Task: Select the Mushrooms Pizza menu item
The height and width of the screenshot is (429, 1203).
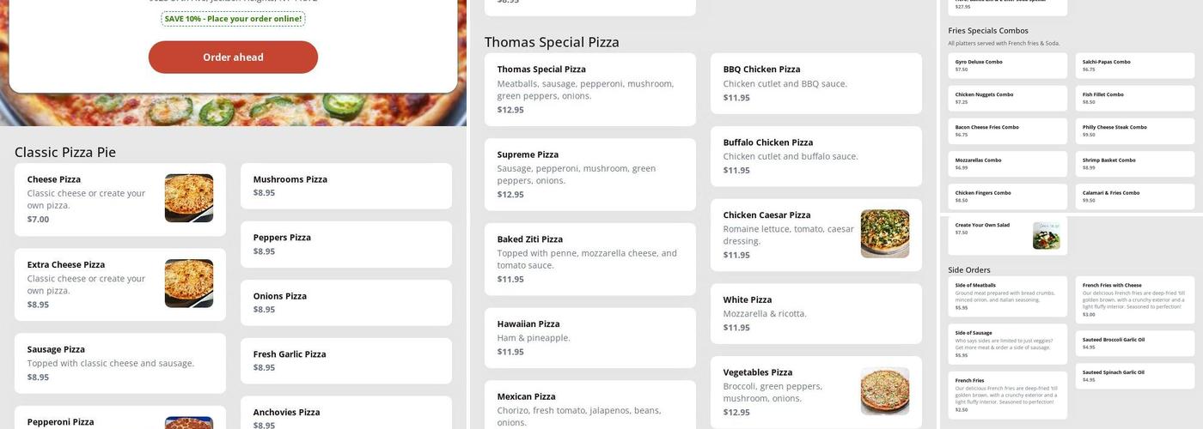Action: pos(345,186)
